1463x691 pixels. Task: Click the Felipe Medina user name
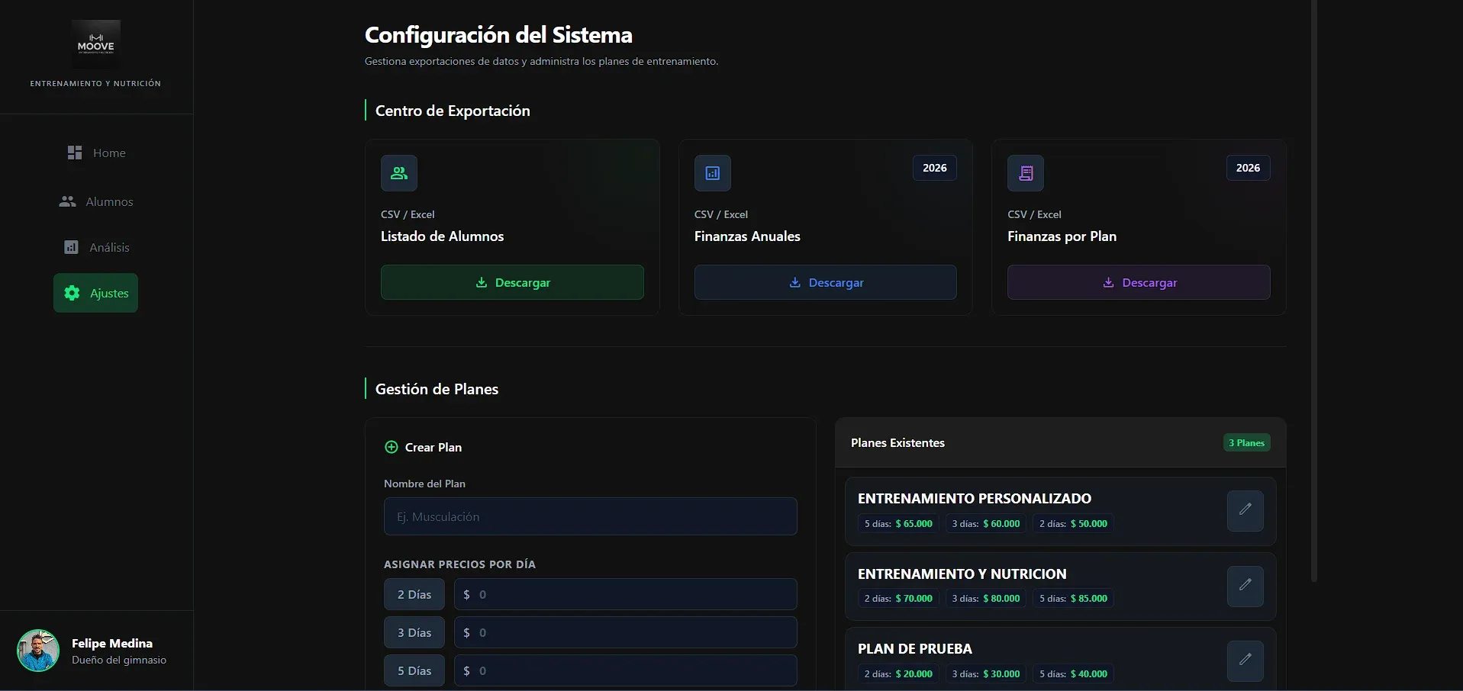pos(112,643)
